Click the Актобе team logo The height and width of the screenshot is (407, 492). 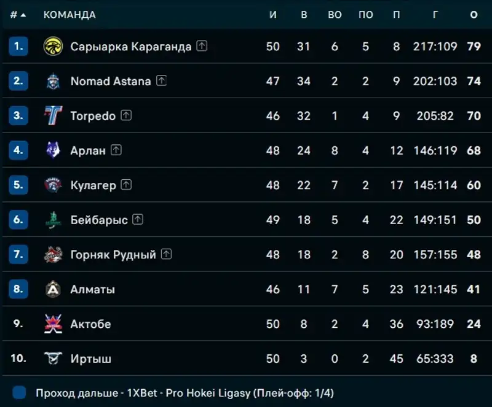point(54,324)
